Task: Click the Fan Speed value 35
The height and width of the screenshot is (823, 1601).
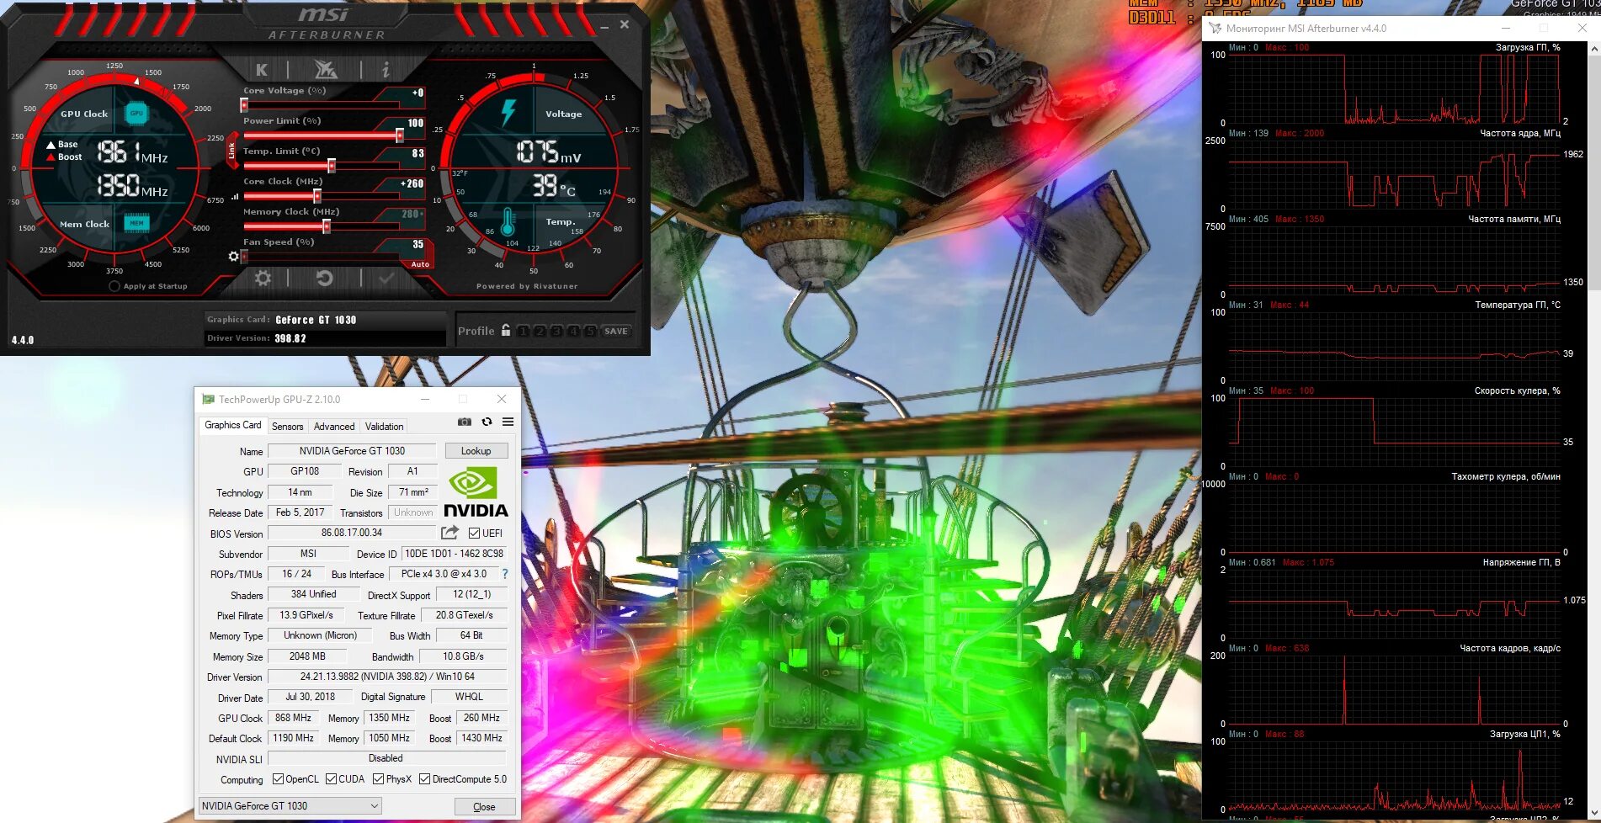Action: pos(418,244)
